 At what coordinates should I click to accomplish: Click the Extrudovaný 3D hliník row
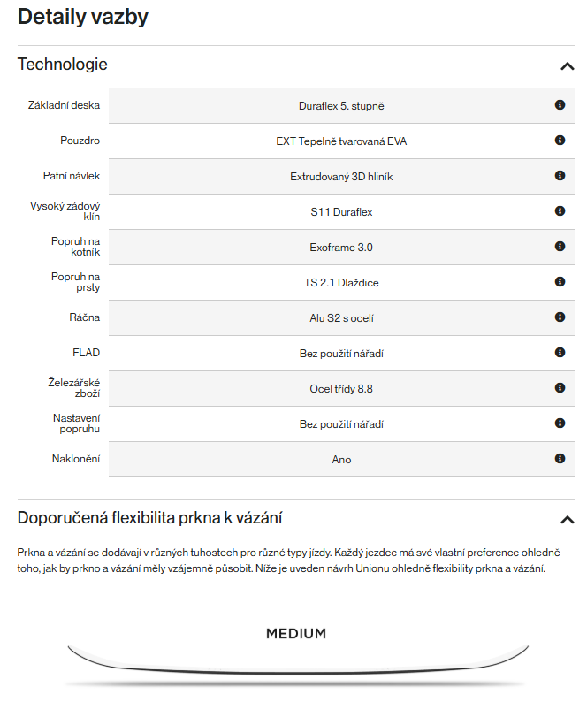(x=341, y=177)
